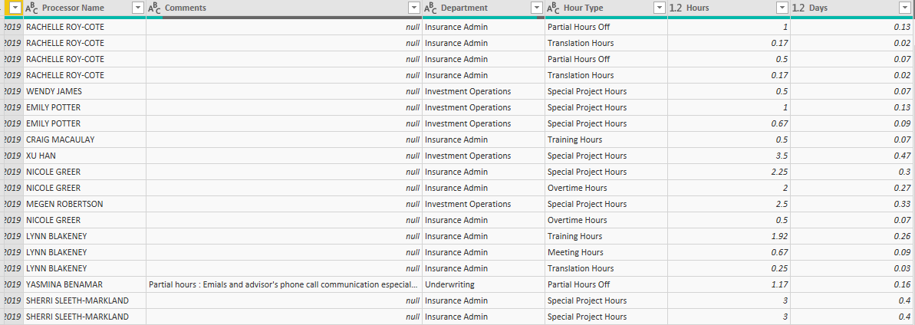The image size is (915, 325).
Task: Click the WENDY JAMES name cell
Action: pyautogui.click(x=84, y=92)
